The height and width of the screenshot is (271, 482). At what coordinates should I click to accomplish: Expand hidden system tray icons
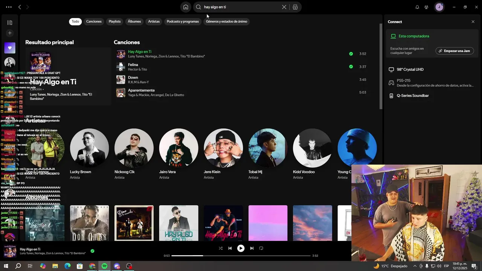(x=415, y=266)
